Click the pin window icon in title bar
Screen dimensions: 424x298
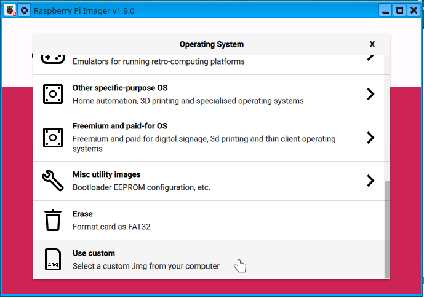click(25, 10)
